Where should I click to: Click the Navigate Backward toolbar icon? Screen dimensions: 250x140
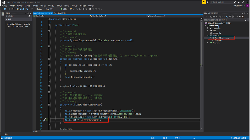tap(5, 9)
